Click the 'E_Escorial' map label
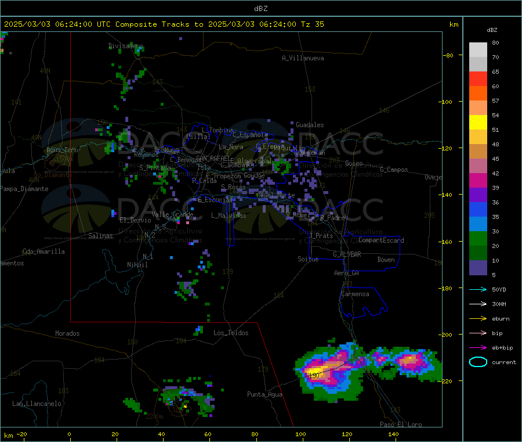Screen dimensions: 522x442 click(215, 200)
